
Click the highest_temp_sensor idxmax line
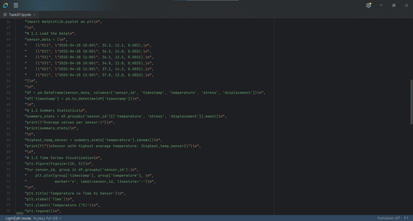(x=93, y=140)
